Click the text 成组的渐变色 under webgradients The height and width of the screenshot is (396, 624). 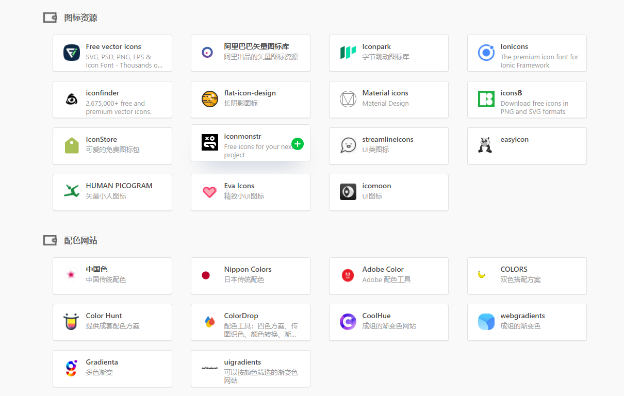tap(521, 326)
